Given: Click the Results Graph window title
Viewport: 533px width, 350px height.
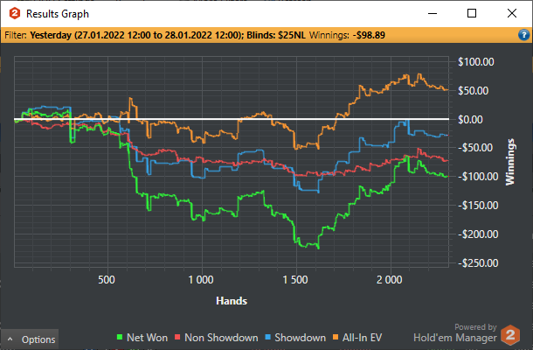Looking at the screenshot, I should 58,14.
